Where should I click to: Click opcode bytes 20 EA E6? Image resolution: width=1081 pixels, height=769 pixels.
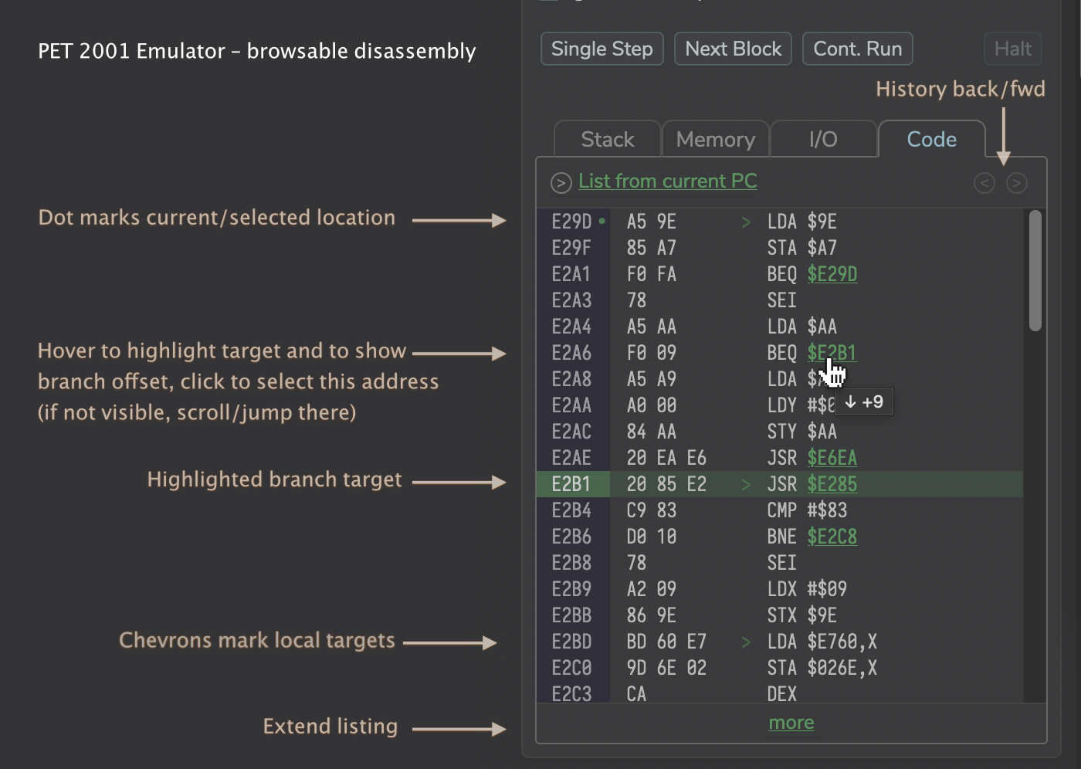tap(666, 458)
